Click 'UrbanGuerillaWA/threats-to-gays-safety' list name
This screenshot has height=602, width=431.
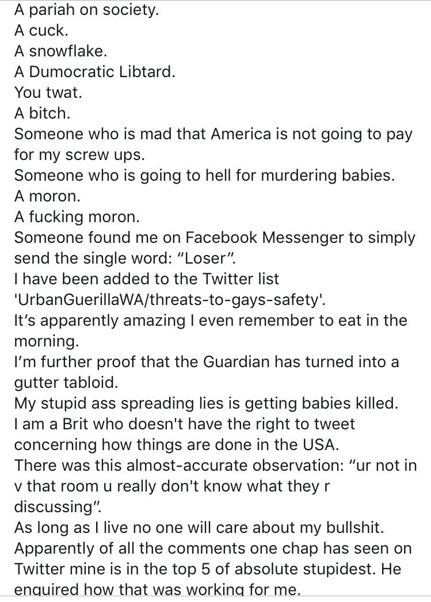pyautogui.click(x=169, y=300)
